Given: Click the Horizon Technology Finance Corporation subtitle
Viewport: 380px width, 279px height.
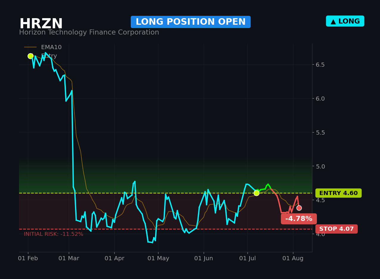Looking at the screenshot, I should [89, 32].
